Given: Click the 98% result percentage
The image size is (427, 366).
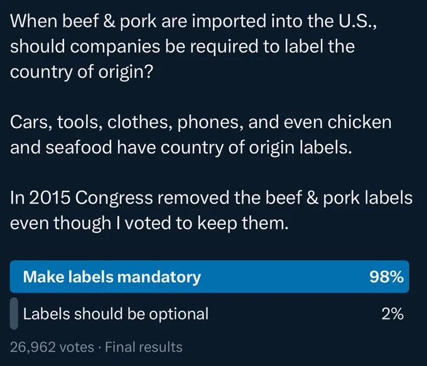Looking at the screenshot, I should tap(386, 277).
